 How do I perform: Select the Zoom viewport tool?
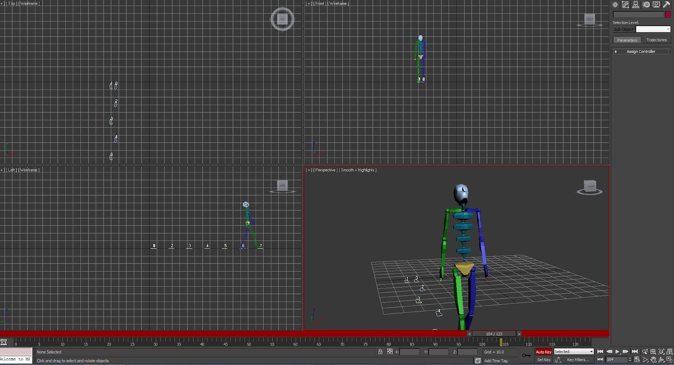[x=645, y=352]
